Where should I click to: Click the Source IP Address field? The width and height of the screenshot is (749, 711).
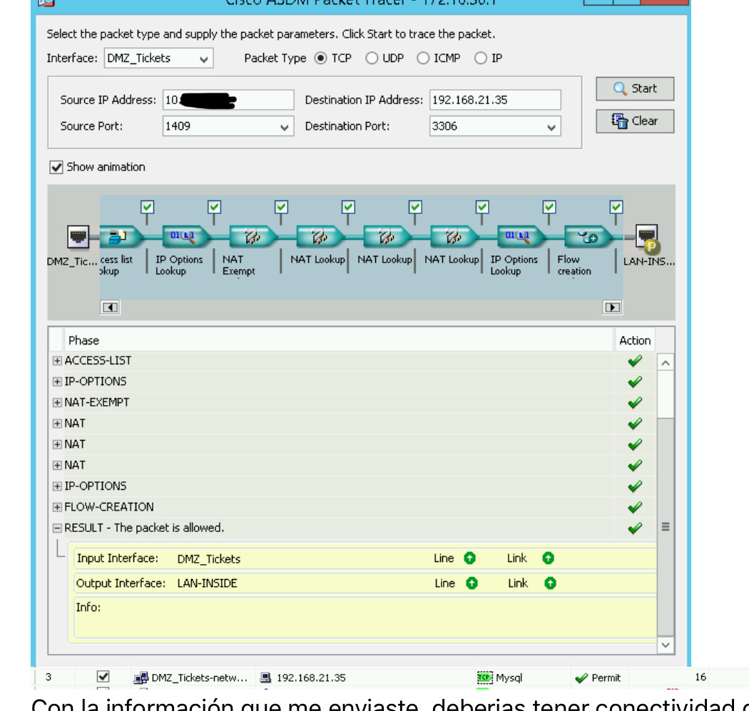(x=228, y=100)
